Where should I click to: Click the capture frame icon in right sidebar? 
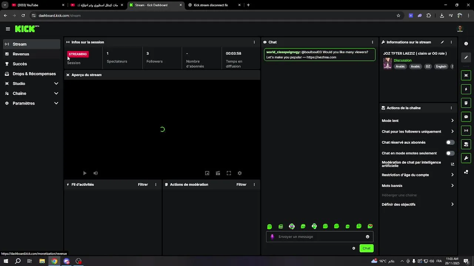coord(466,75)
